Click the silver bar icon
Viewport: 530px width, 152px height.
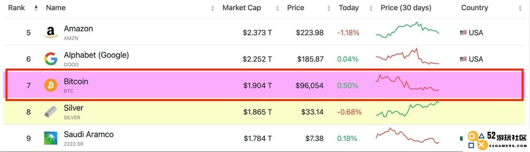[51, 112]
